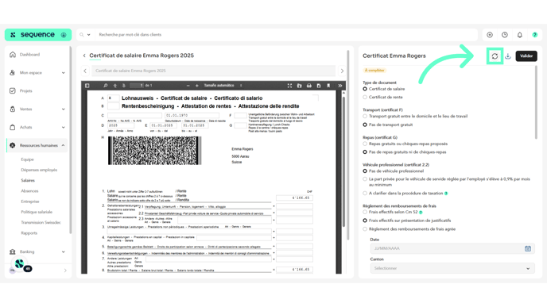The width and height of the screenshot is (547, 307).
Task: Open the Equipe submenu item
Action: click(x=27, y=159)
